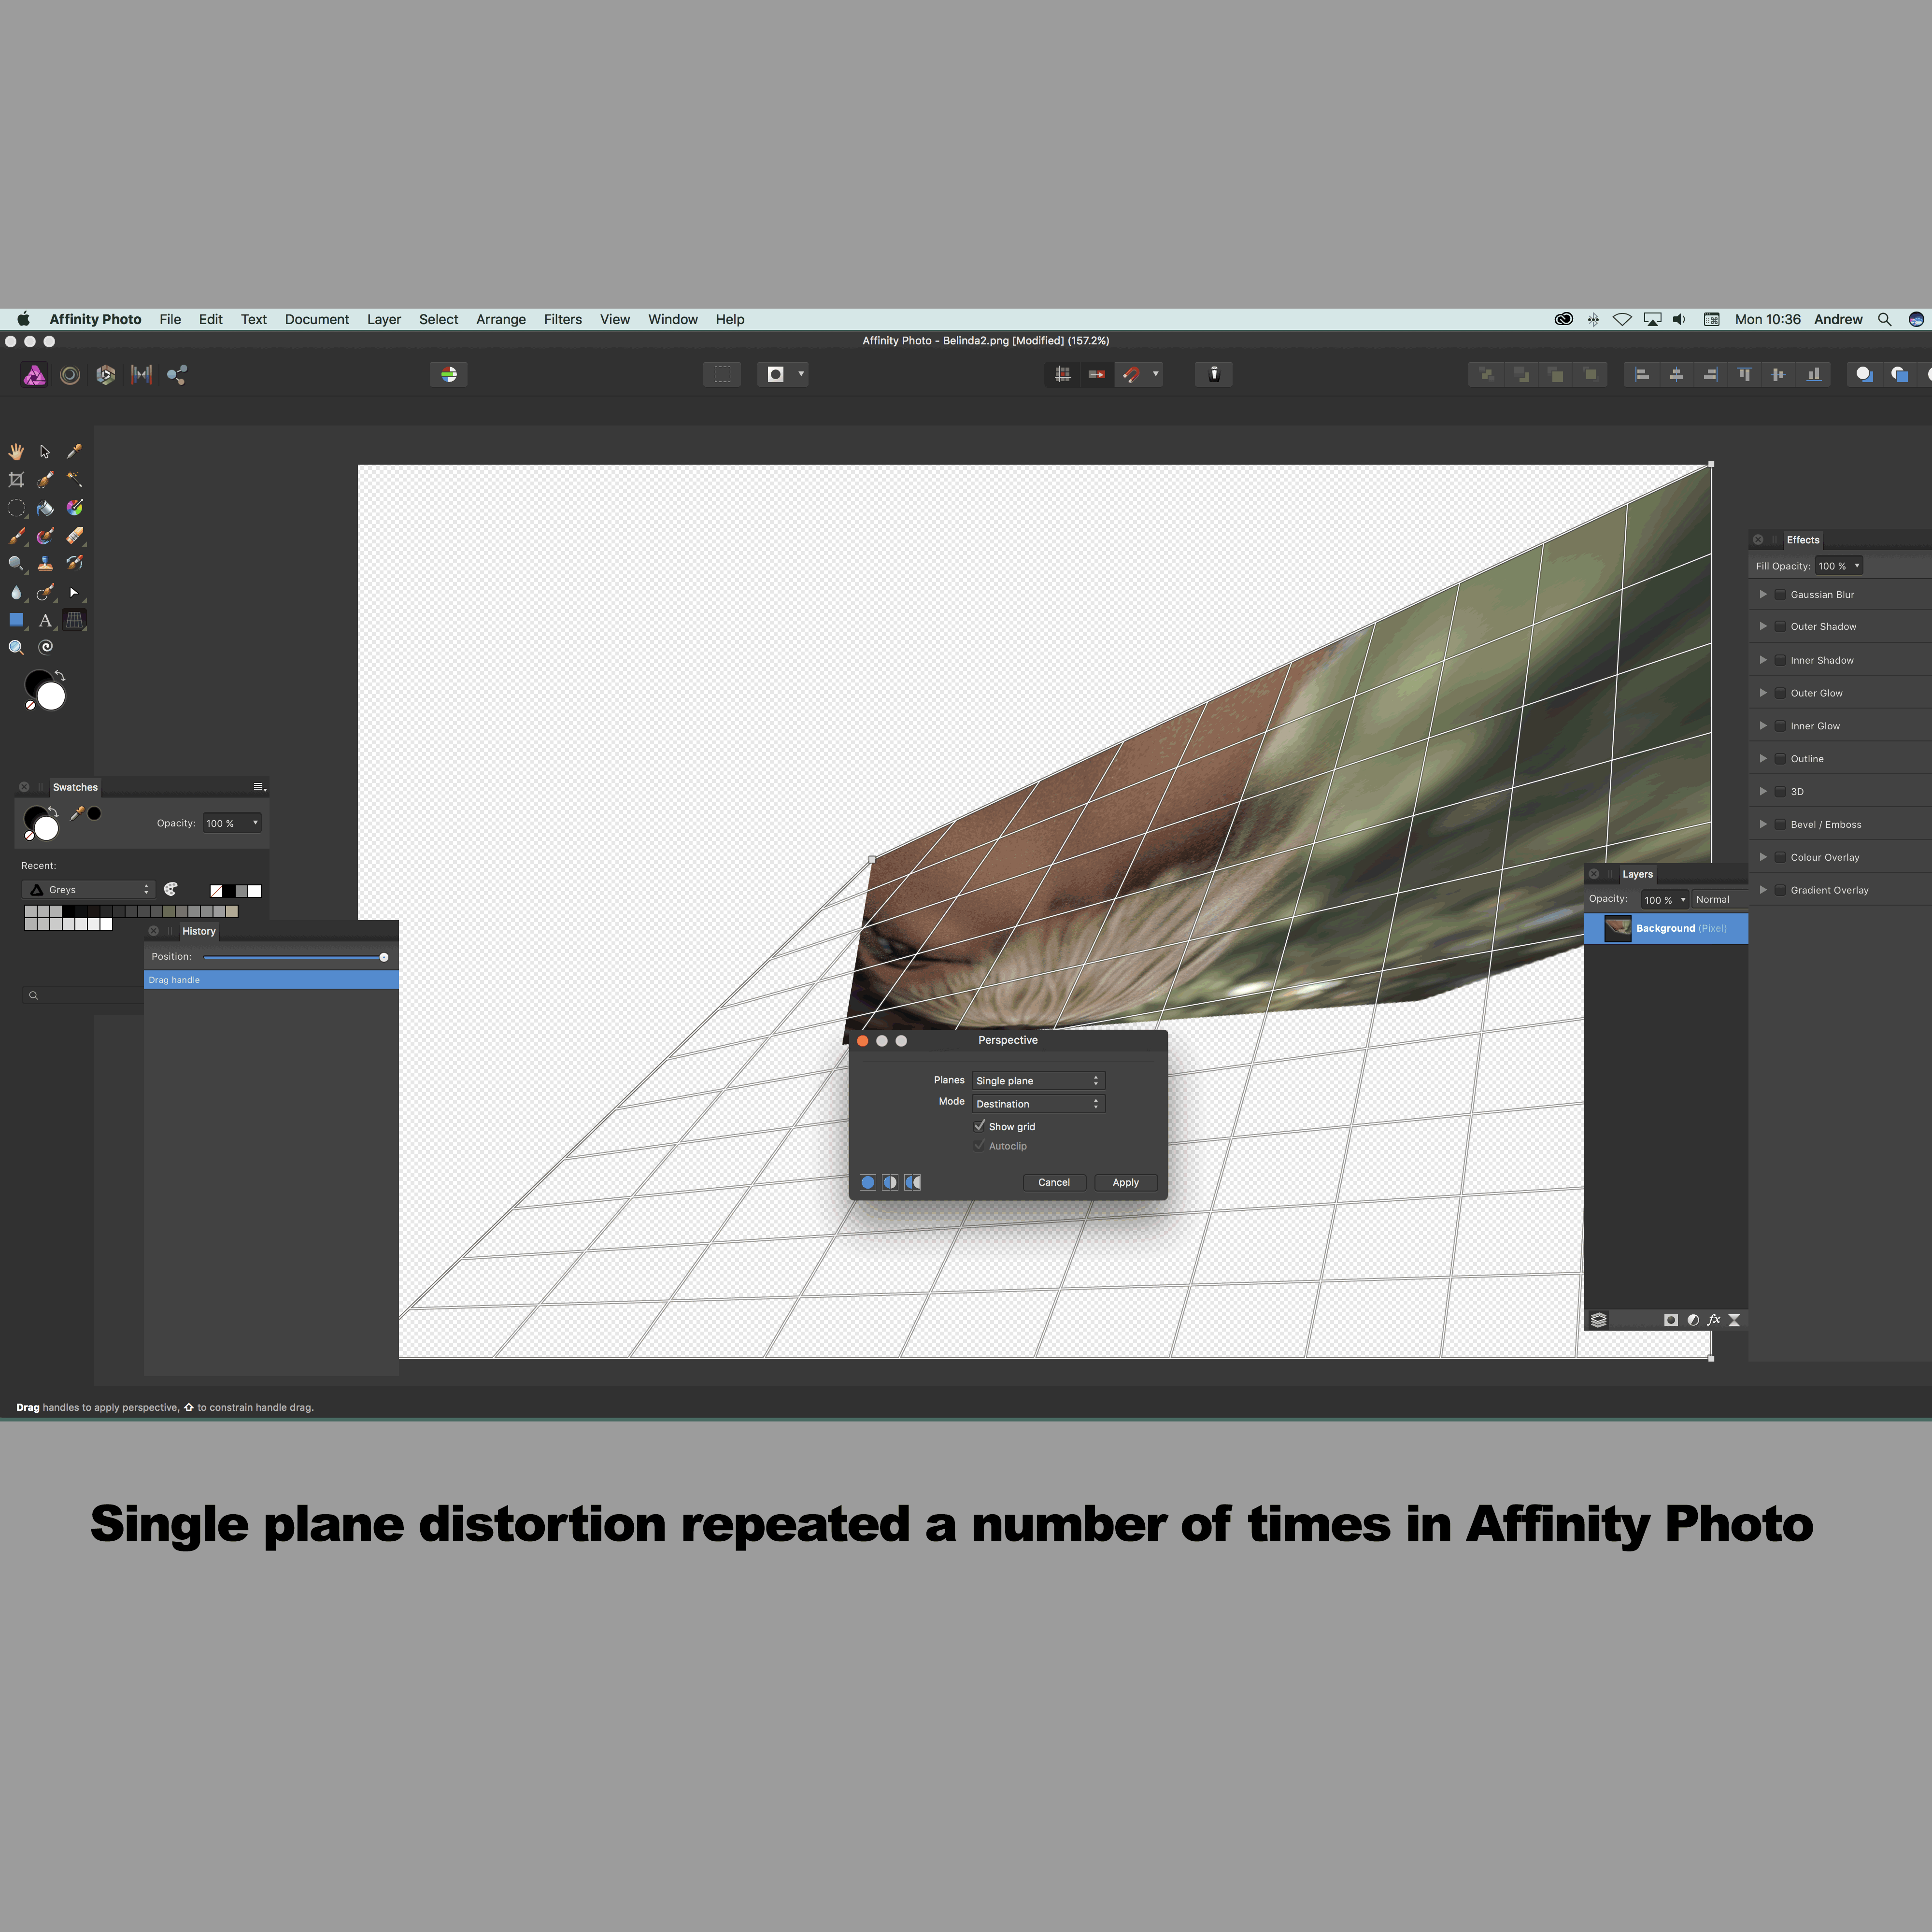Click align left icon in toolbar
1932x1932 pixels.
coord(1642,374)
